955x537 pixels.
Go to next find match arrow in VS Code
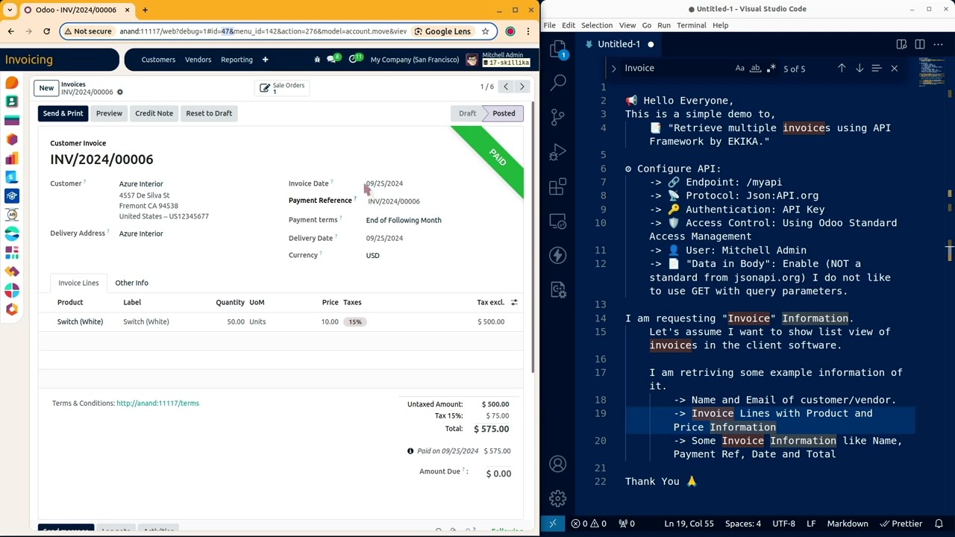click(x=859, y=69)
